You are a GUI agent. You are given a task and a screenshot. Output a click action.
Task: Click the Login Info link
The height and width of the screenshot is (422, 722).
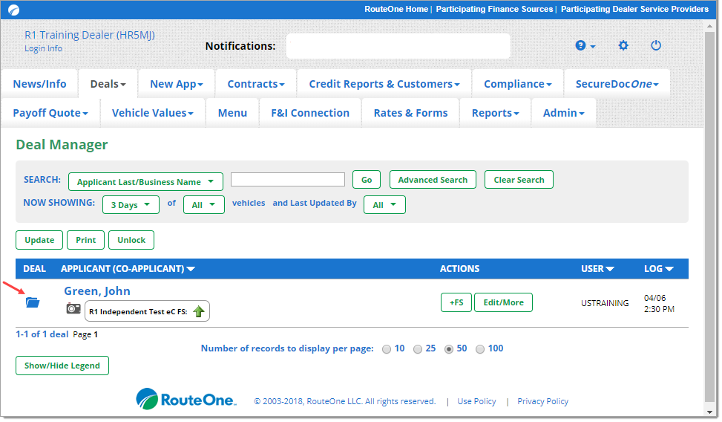click(x=43, y=48)
